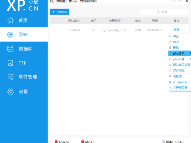Viewport: 191px width, 143px height.
Task: Open the 管理 dropdown for localhost
Action: 176,30
